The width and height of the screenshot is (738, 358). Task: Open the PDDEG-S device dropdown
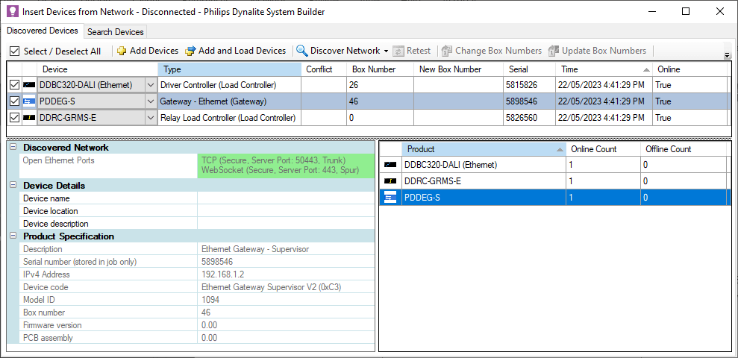tap(150, 101)
